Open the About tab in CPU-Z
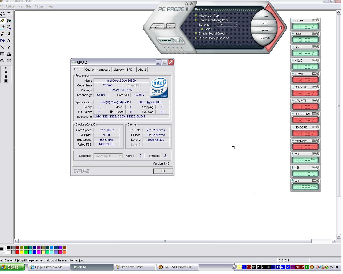Screen dimensions: 343x274 pyautogui.click(x=142, y=70)
